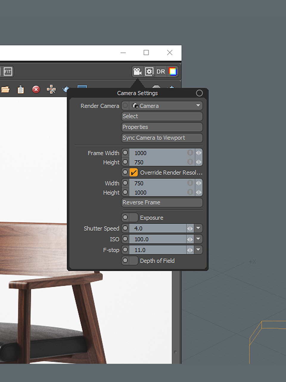This screenshot has height=382, width=286.
Task: Click the camera icon inside Render Camera field
Action: pos(135,106)
